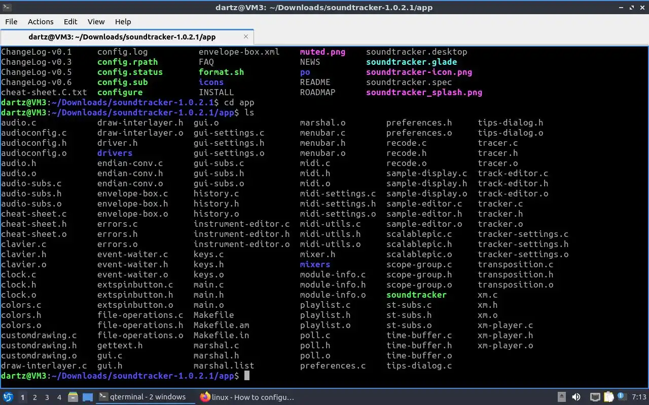Open the clipboard manager tray icon
The height and width of the screenshot is (405, 649).
pyautogui.click(x=608, y=397)
